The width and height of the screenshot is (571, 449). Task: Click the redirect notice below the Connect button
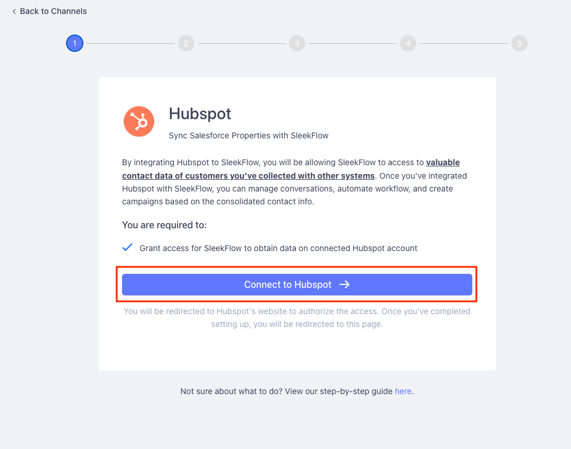[x=297, y=318]
